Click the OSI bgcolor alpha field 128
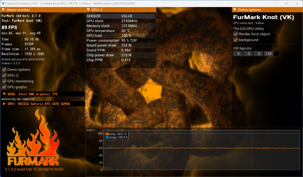This screenshot has height=177, width=303. [x=268, y=53]
